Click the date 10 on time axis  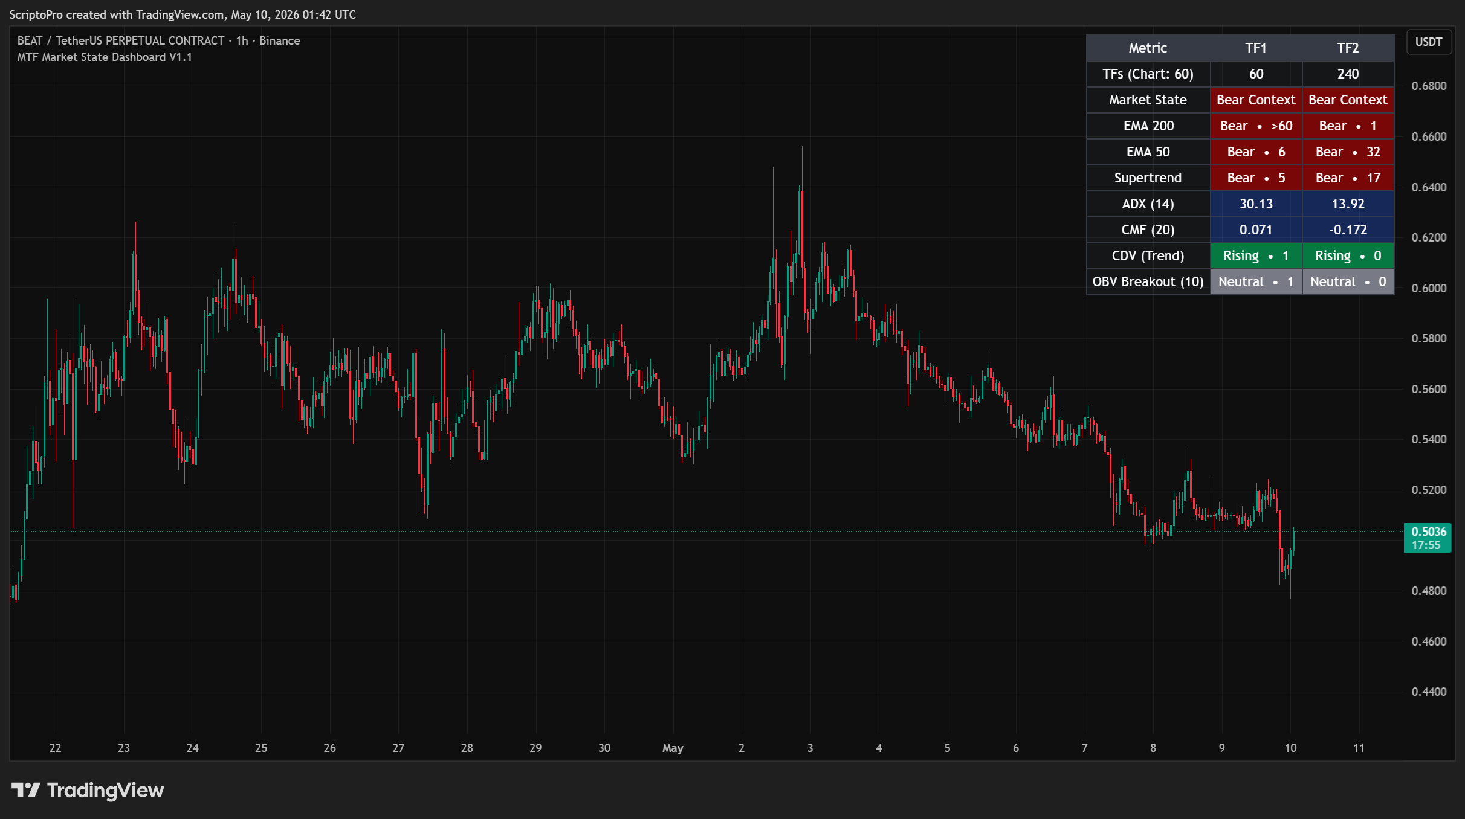point(1290,748)
